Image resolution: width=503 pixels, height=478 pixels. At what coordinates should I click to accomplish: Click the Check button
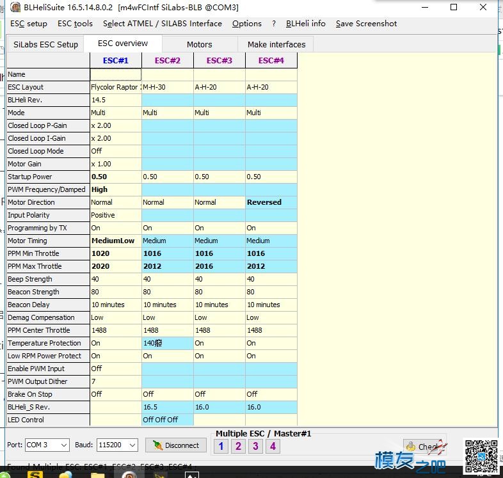(424, 447)
